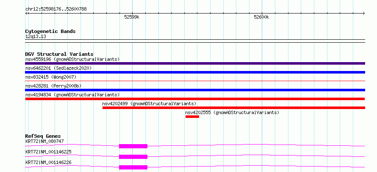Select the RefSeq Genes track title
The width and height of the screenshot is (377, 172).
pos(43,136)
